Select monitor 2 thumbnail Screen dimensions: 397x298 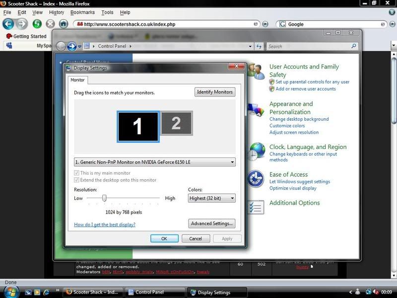tap(176, 123)
